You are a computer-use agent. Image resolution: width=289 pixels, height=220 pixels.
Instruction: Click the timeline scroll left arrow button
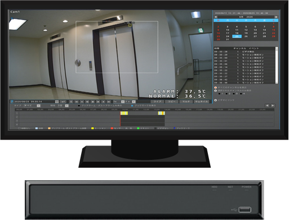tap(267, 106)
